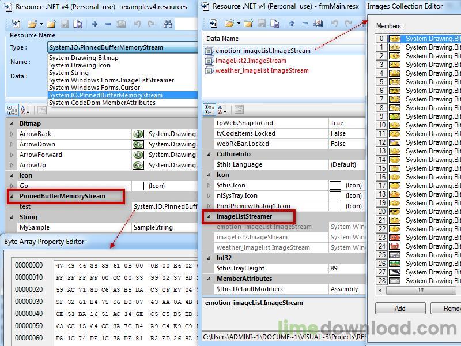Click the Find binoculars icon in left toolbar
461x346 pixels.
pos(168,24)
